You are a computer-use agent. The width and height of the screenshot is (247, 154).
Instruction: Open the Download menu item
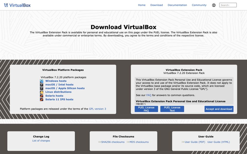pyautogui.click(x=157, y=5)
